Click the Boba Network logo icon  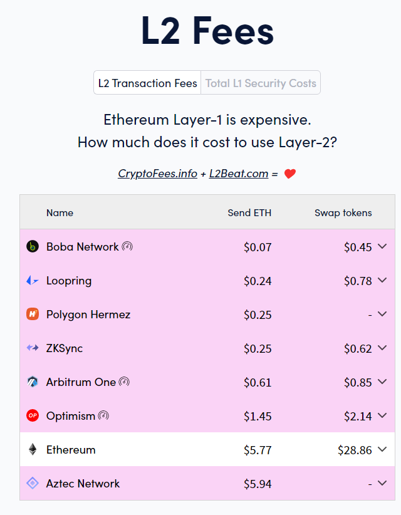[33, 246]
